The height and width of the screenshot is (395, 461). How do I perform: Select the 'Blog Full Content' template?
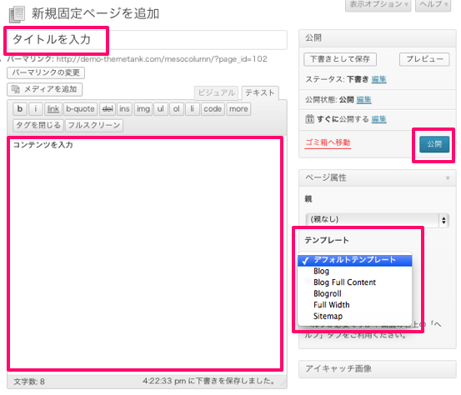click(354, 282)
